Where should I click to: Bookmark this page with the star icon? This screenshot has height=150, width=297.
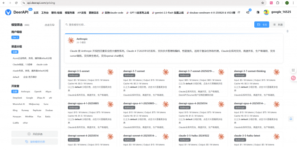(263, 3)
